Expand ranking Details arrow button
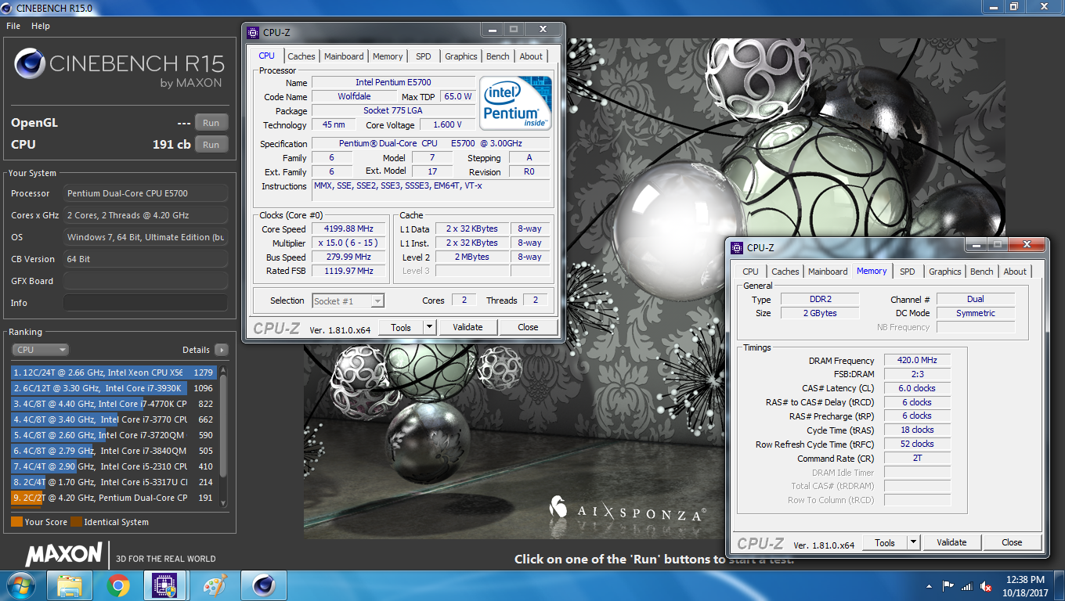1065x601 pixels. click(x=222, y=350)
